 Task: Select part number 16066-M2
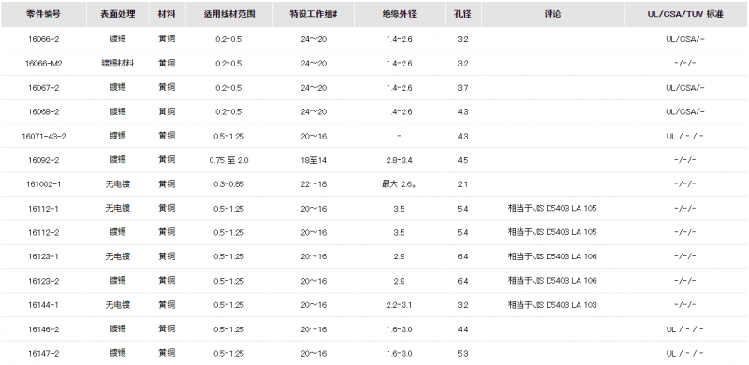[x=43, y=64]
